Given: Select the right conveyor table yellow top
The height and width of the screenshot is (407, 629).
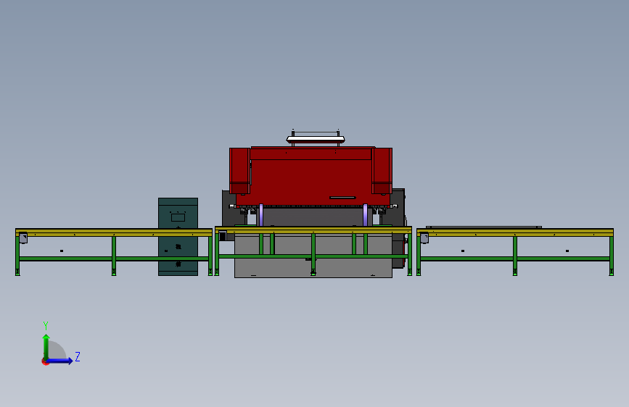Looking at the screenshot, I should 515,232.
